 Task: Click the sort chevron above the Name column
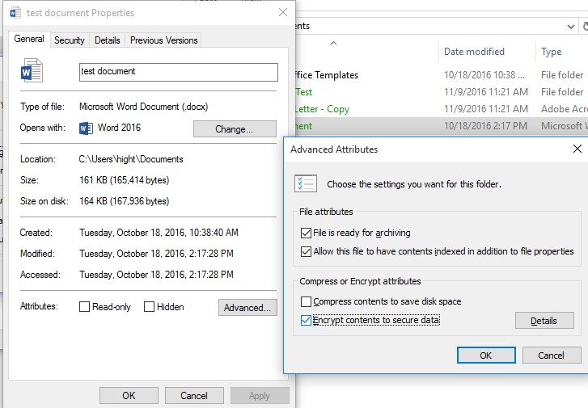click(x=334, y=43)
